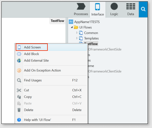Viewport: 152px width, 128px height.
Task: Open the Processes tab
Action: [81, 9]
